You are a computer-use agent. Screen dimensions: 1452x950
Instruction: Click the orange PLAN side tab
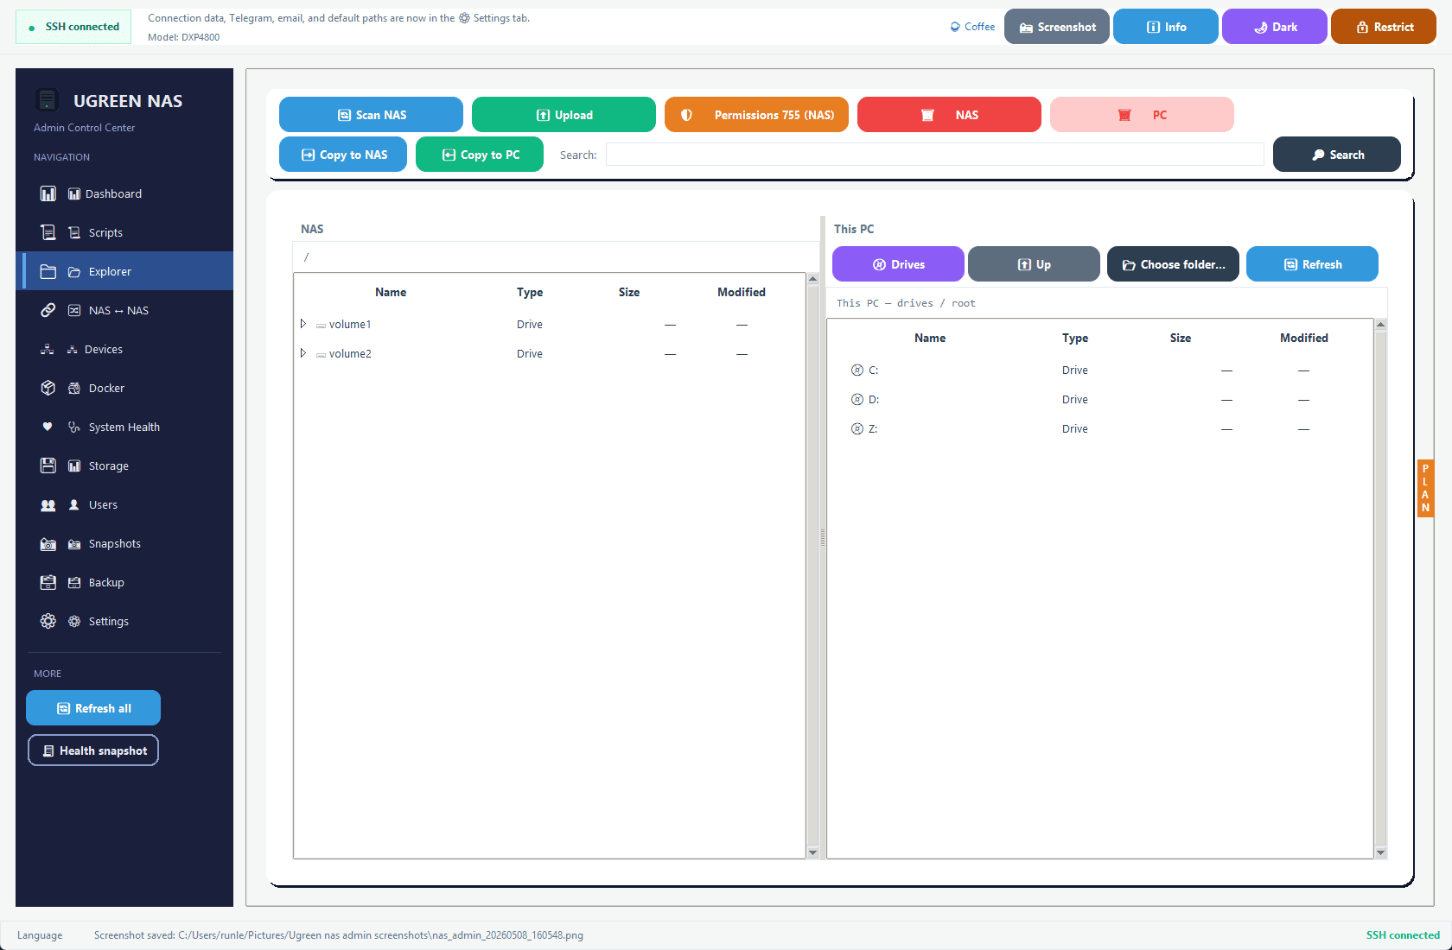coord(1425,488)
